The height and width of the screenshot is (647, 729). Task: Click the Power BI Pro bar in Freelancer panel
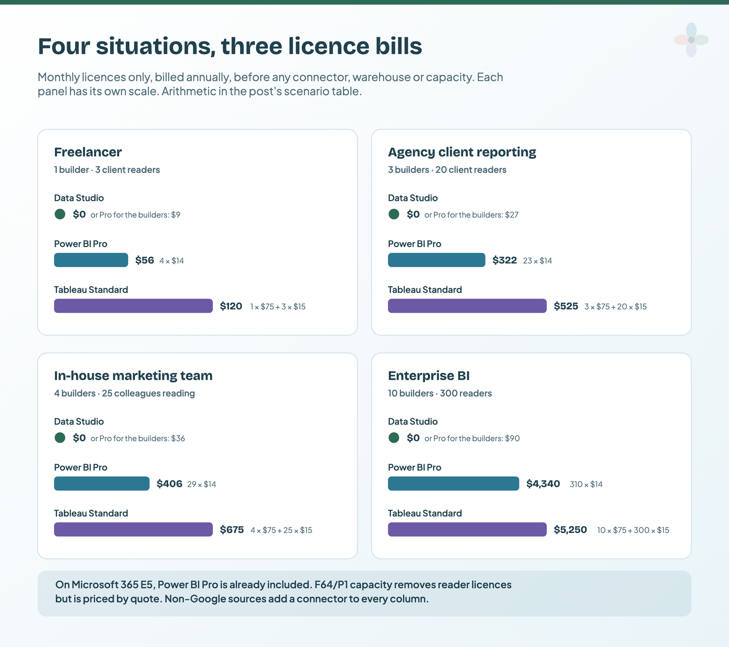(x=91, y=260)
